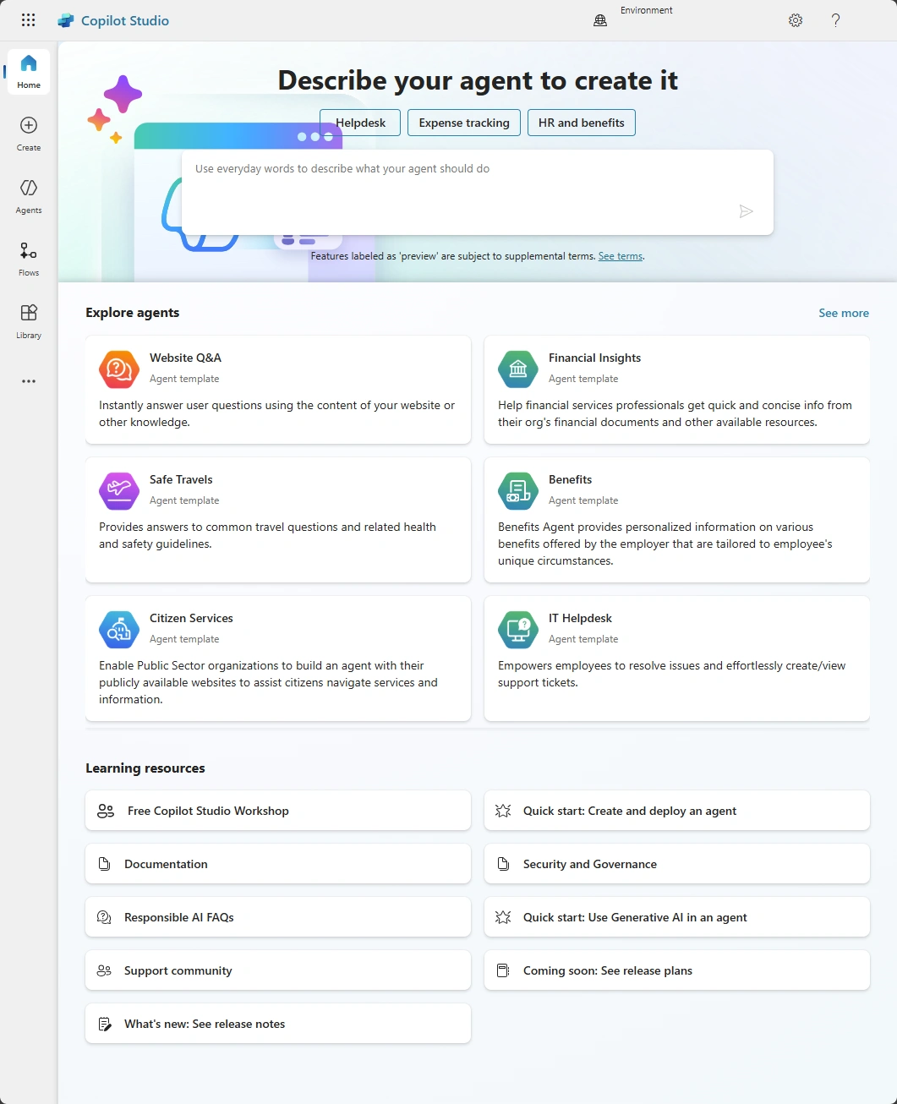
Task: Open Quick start: Use Generative AI in an agent
Action: point(677,917)
